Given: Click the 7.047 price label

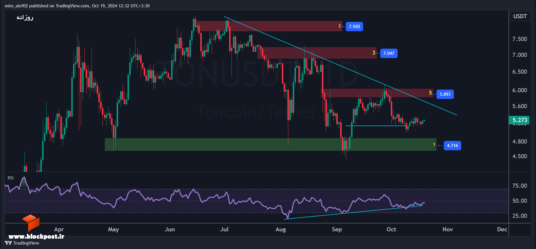Looking at the screenshot, I should 389,53.
